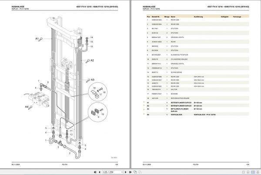Click the DROSSELVENTIL name in row 11
The width and height of the screenshot is (261, 175).
(x=177, y=64)
